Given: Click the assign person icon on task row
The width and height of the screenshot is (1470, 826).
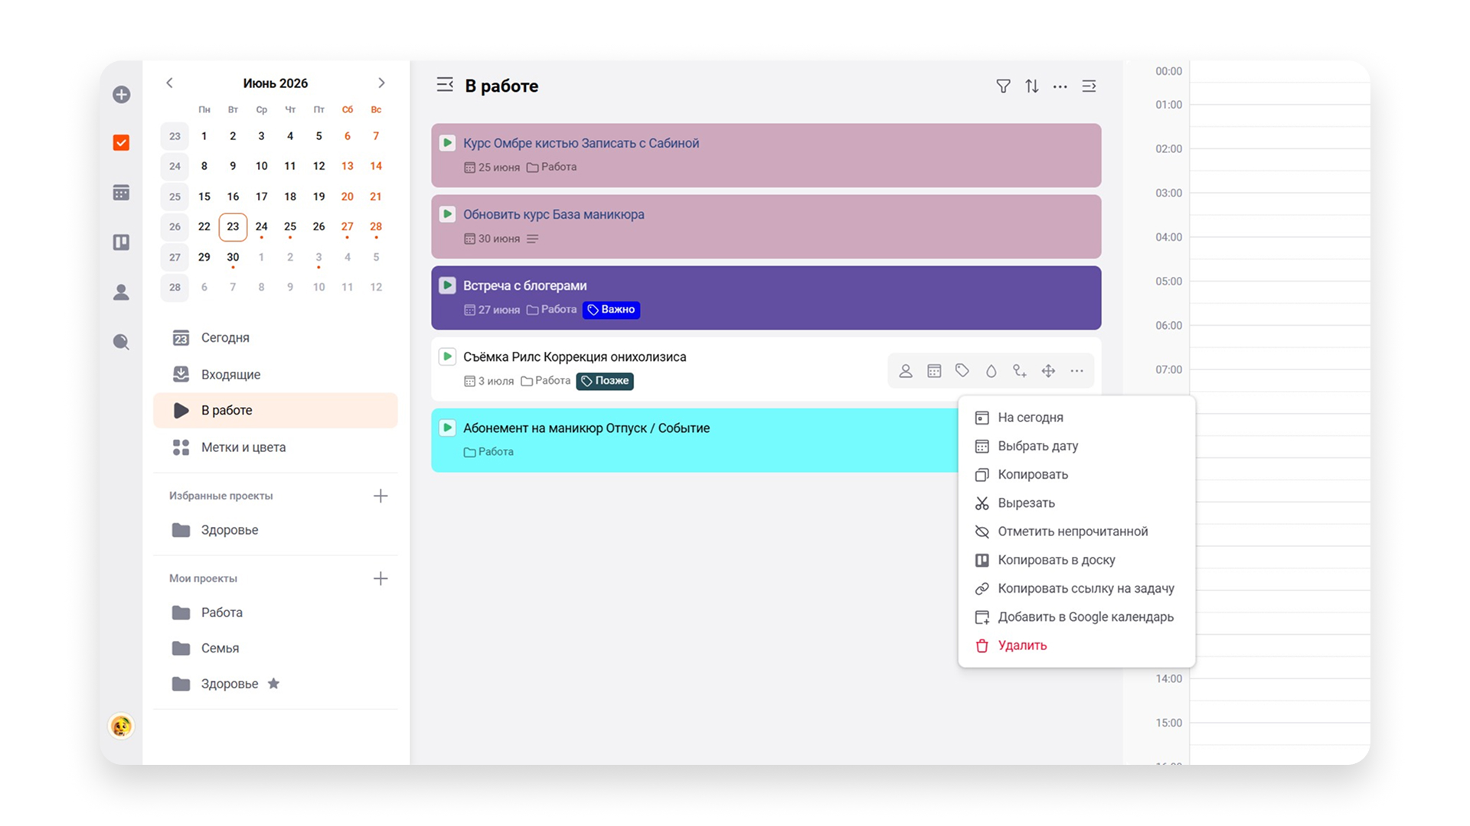Looking at the screenshot, I should [905, 371].
